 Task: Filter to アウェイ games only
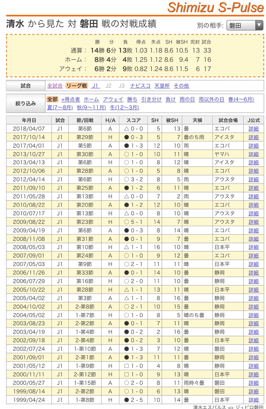(x=113, y=99)
